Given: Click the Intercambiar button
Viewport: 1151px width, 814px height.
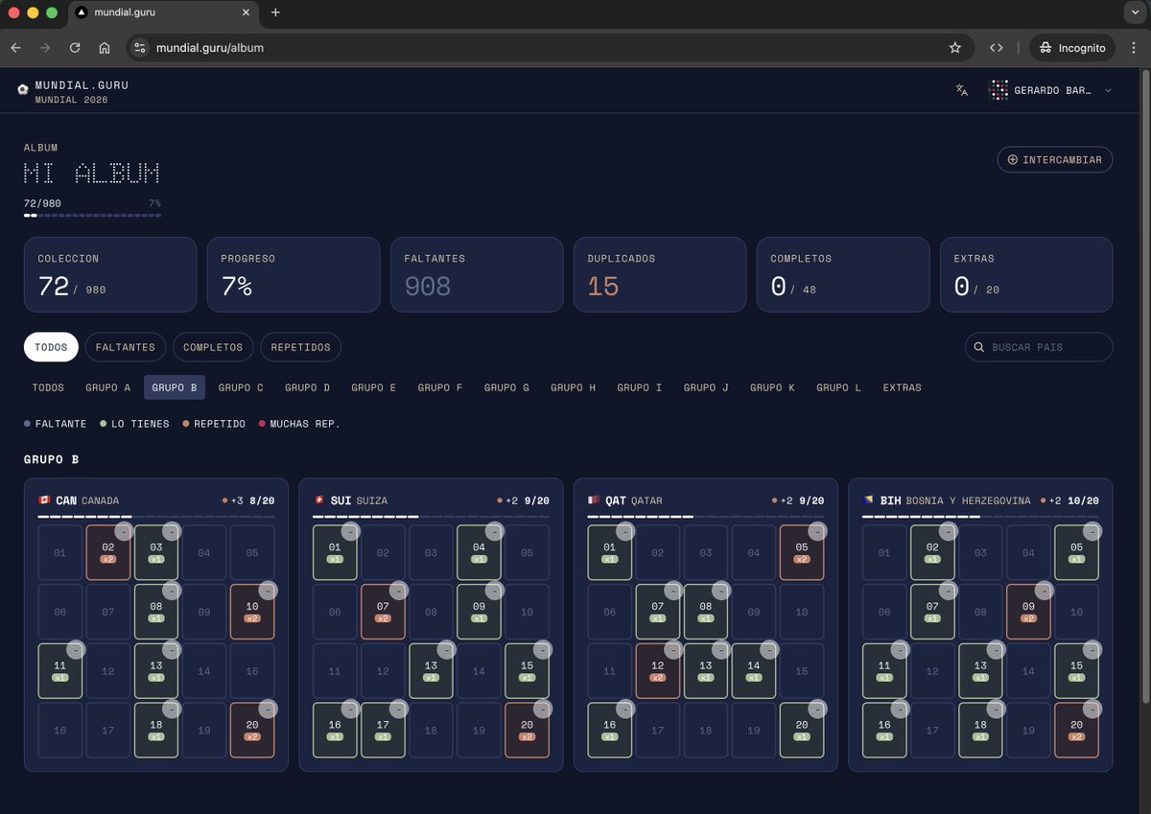Looking at the screenshot, I should pyautogui.click(x=1055, y=159).
